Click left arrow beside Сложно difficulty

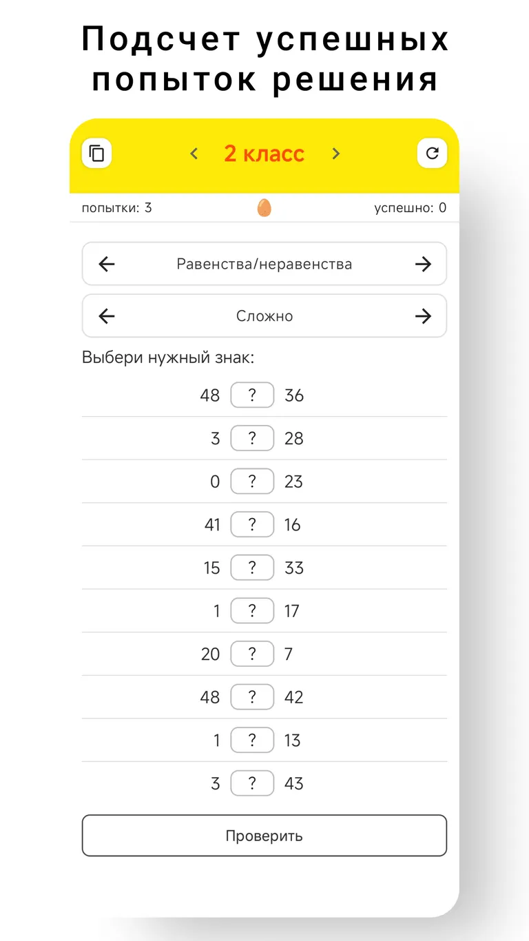coord(107,316)
